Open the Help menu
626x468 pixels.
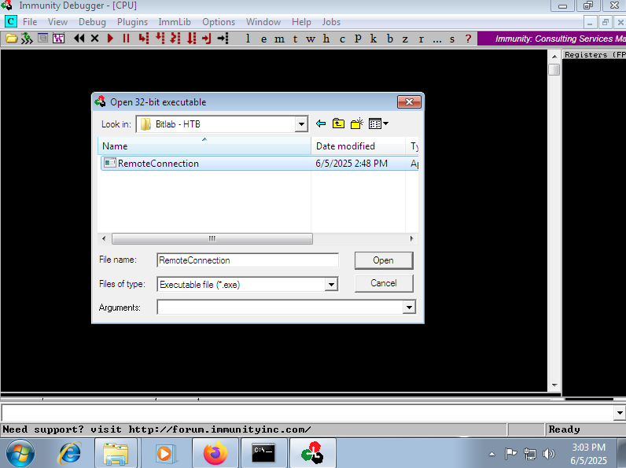point(301,22)
